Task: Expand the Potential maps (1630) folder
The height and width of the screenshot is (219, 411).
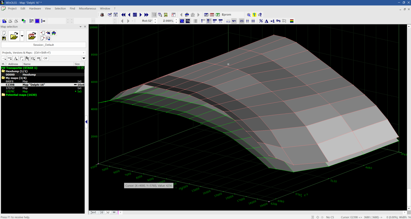Action: pos(3,95)
